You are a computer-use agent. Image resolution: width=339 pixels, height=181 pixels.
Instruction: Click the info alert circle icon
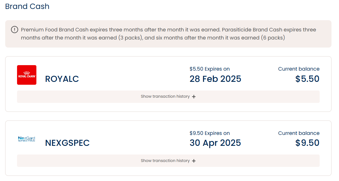coord(14,30)
